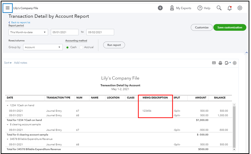Viewport: 251px width, 154px height.
Task: Click the start date field 05/01/2021
Action: tap(65, 32)
